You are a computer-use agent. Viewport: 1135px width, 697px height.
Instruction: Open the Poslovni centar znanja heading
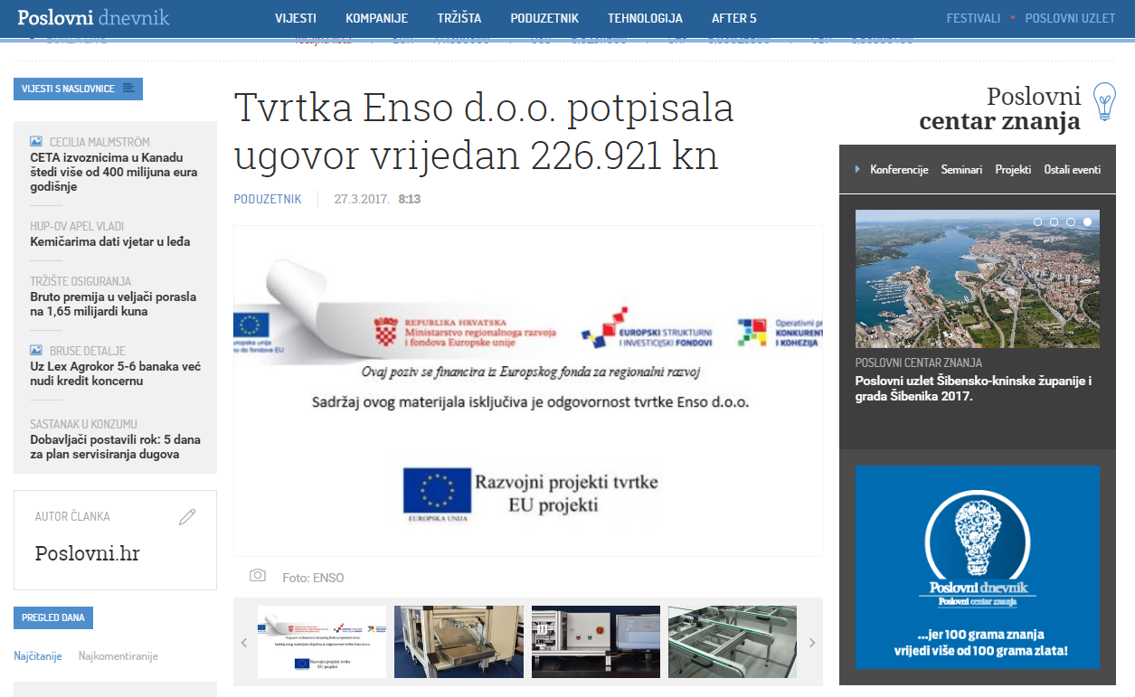pos(1000,108)
